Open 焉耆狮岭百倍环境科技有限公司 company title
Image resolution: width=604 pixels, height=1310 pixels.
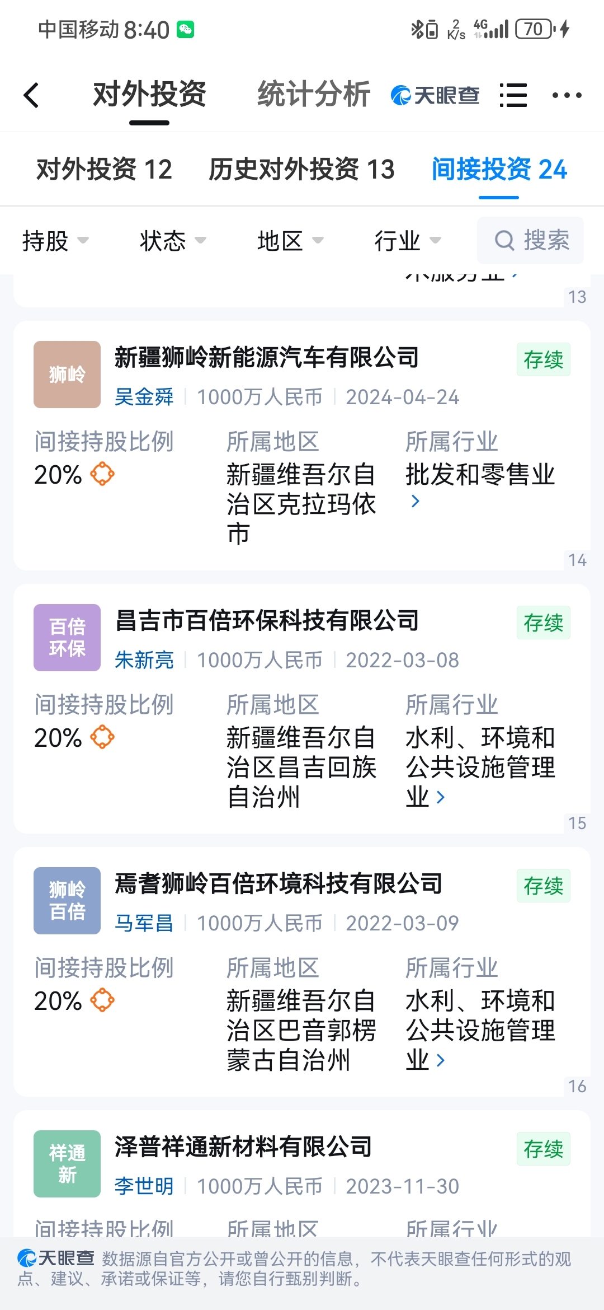click(279, 884)
